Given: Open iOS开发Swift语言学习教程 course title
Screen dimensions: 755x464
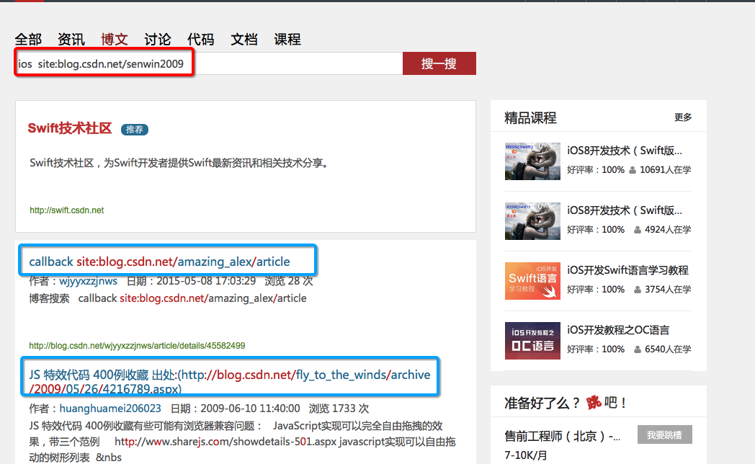Looking at the screenshot, I should pyautogui.click(x=628, y=270).
